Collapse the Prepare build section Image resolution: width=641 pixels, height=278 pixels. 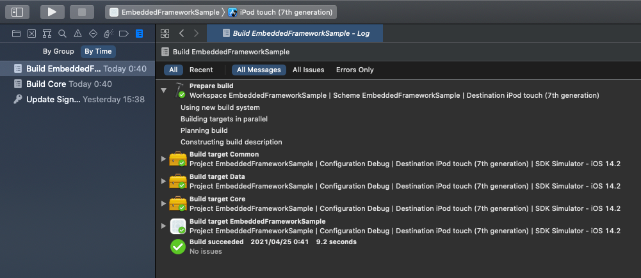[x=164, y=91]
